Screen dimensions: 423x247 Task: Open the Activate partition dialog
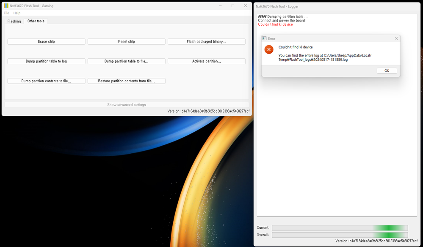[206, 61]
